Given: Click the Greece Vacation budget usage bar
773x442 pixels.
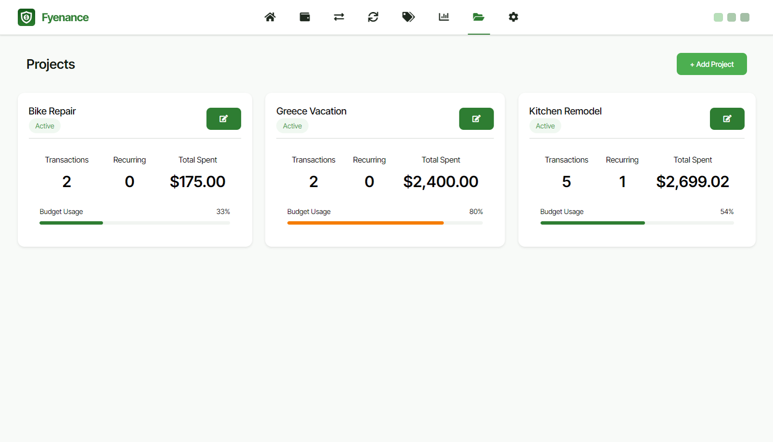Looking at the screenshot, I should [384, 223].
